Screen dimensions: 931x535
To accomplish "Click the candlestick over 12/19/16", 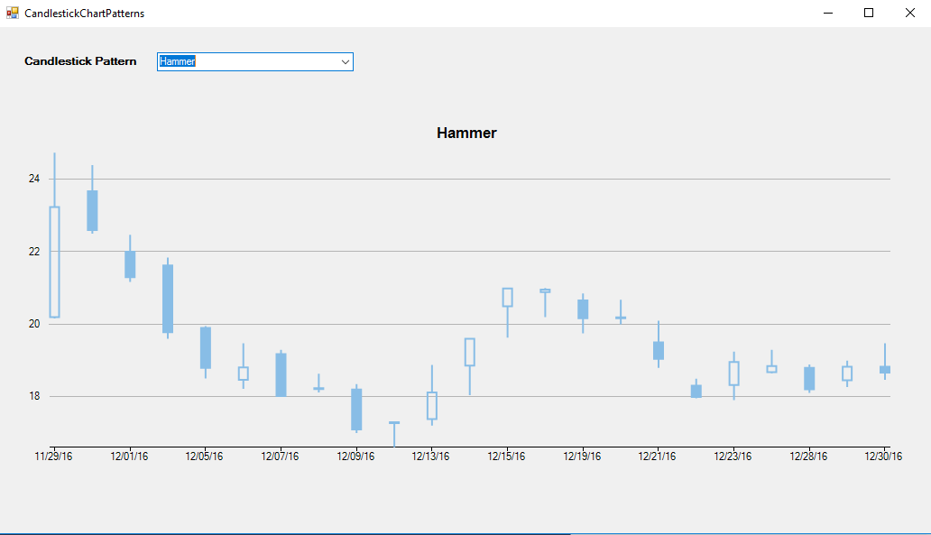I will 582,309.
